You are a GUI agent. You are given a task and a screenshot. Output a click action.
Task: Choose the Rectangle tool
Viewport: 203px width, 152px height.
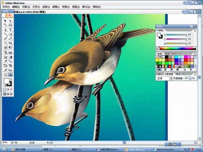pyautogui.click(x=10, y=34)
